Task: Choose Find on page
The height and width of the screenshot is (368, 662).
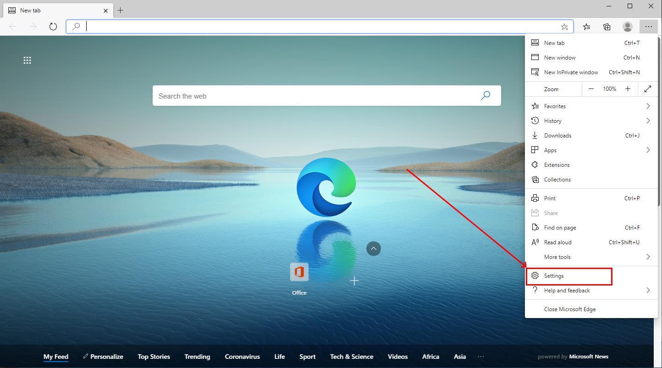Action: click(591, 227)
